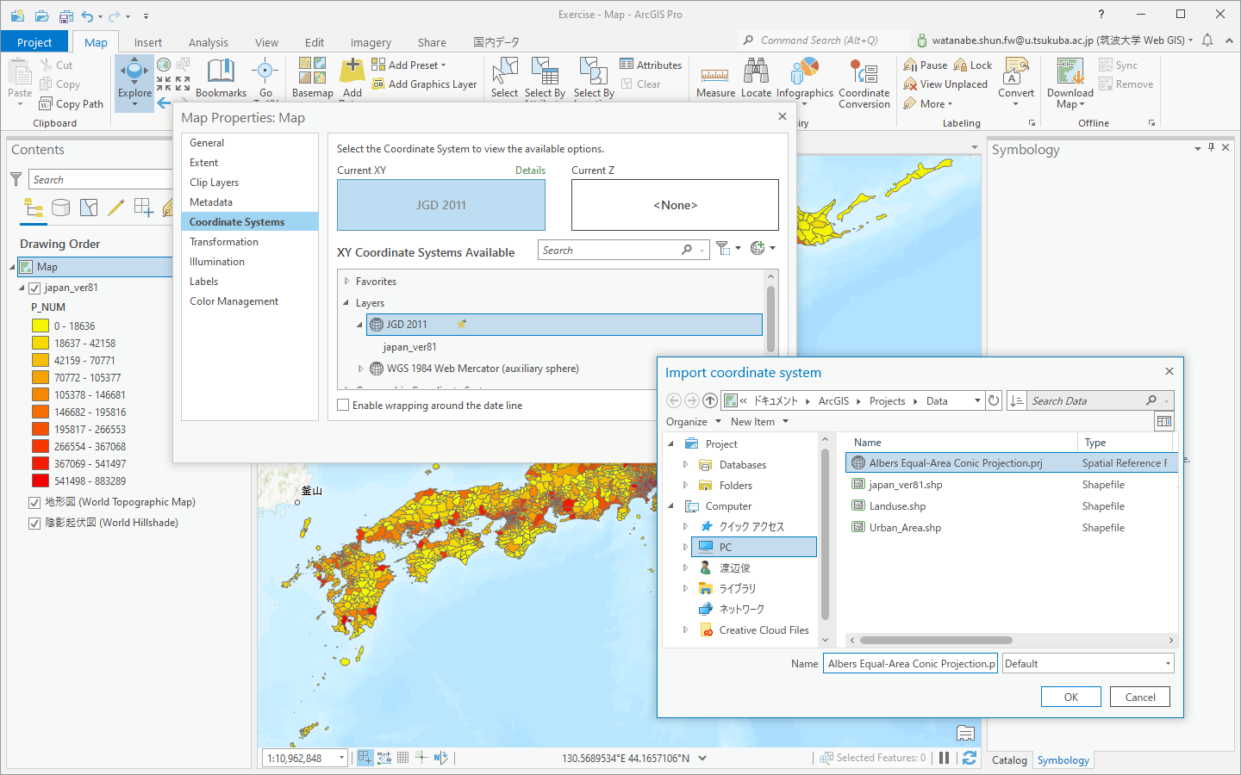The height and width of the screenshot is (775, 1241).
Task: Open Coordinate Conversion tool
Action: [x=864, y=84]
